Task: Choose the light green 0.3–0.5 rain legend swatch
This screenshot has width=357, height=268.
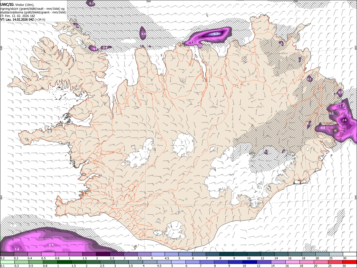Action: tap(22, 262)
